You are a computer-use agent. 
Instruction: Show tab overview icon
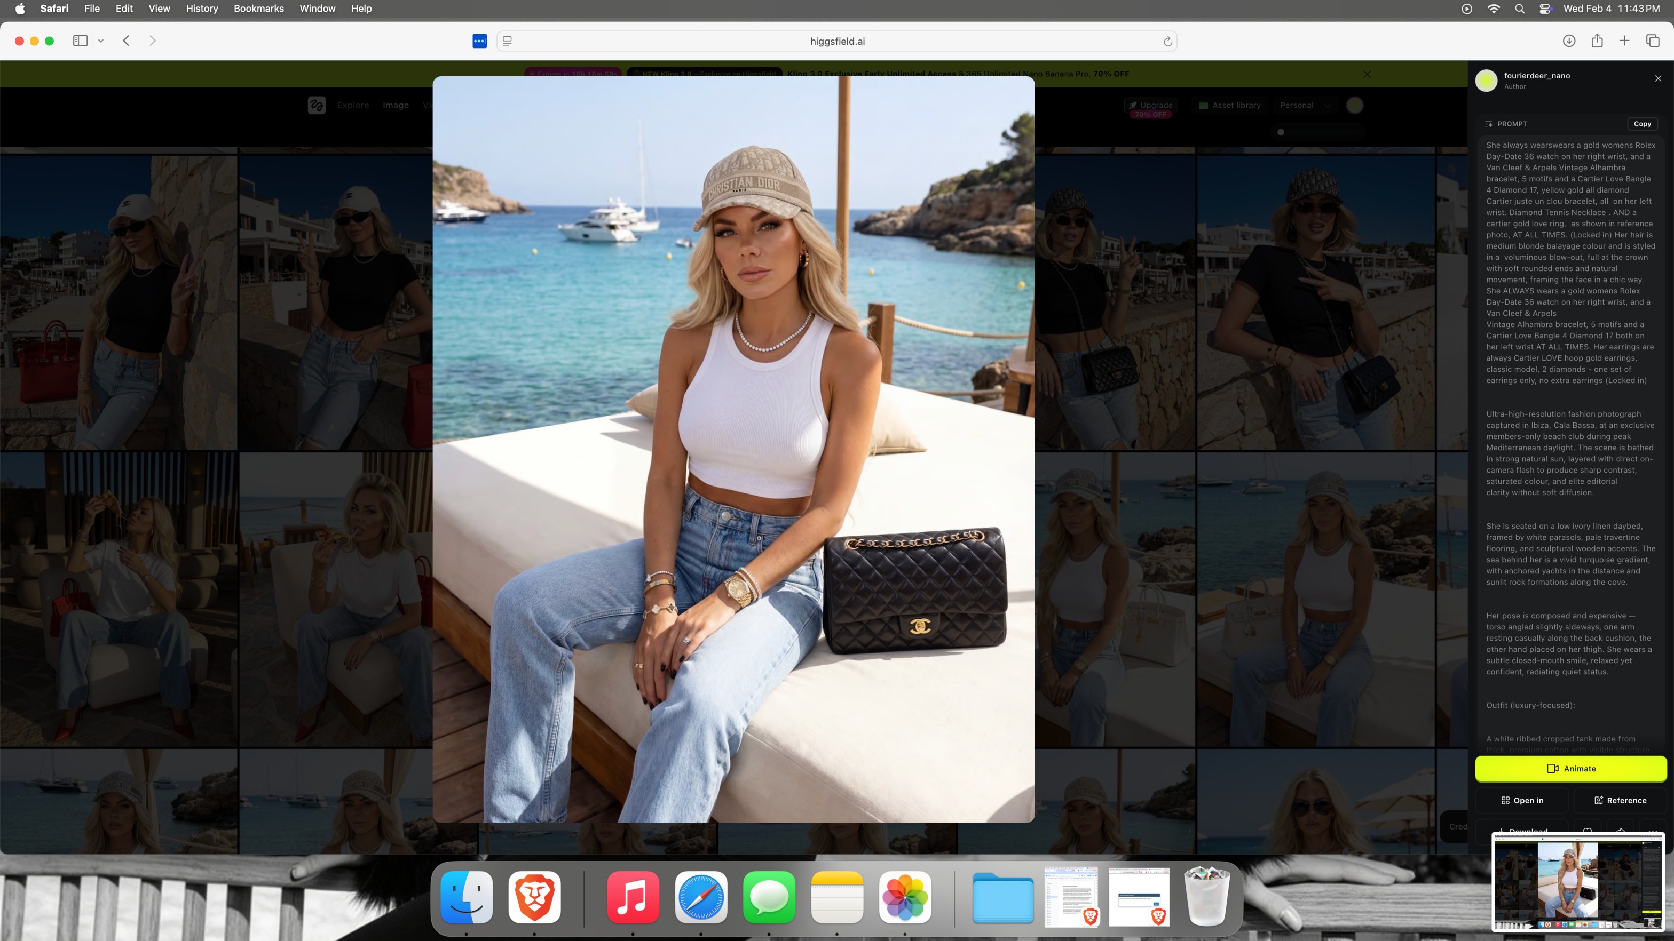pos(1653,41)
